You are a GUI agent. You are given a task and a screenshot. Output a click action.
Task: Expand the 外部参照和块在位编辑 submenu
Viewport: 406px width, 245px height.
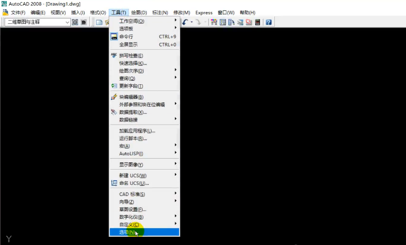[x=144, y=104]
